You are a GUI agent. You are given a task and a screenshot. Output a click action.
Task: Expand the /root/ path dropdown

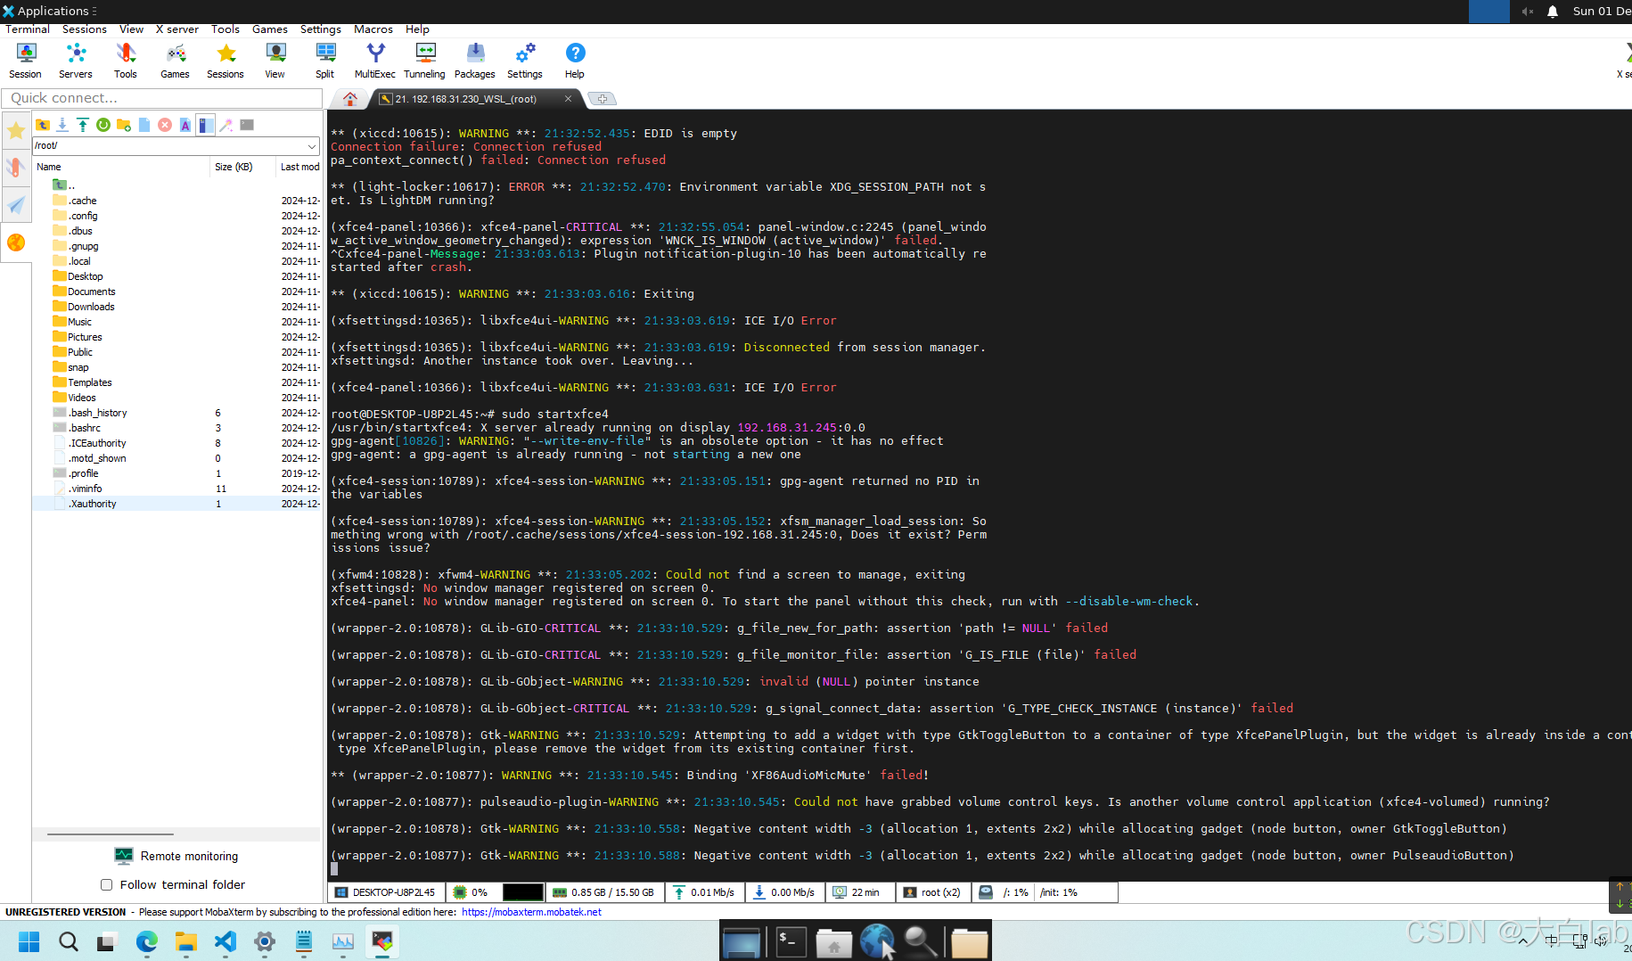tap(311, 145)
